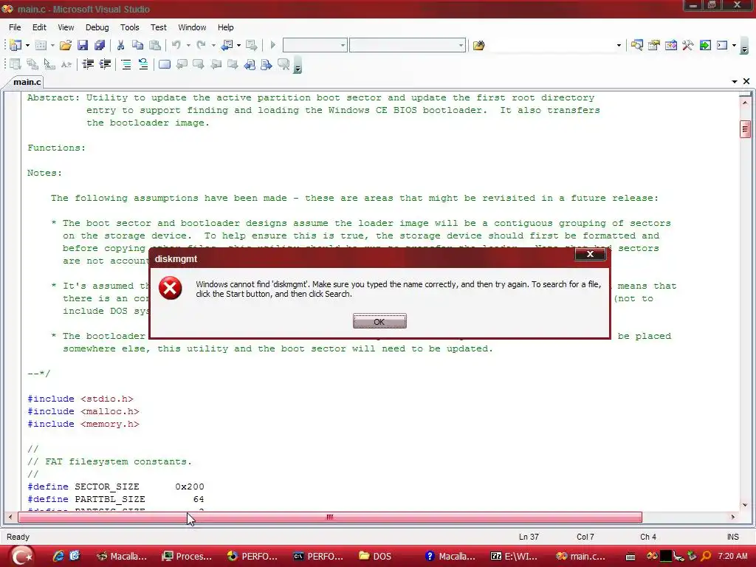Click the Find in Files binoculars icon
The height and width of the screenshot is (567, 756).
click(x=478, y=45)
